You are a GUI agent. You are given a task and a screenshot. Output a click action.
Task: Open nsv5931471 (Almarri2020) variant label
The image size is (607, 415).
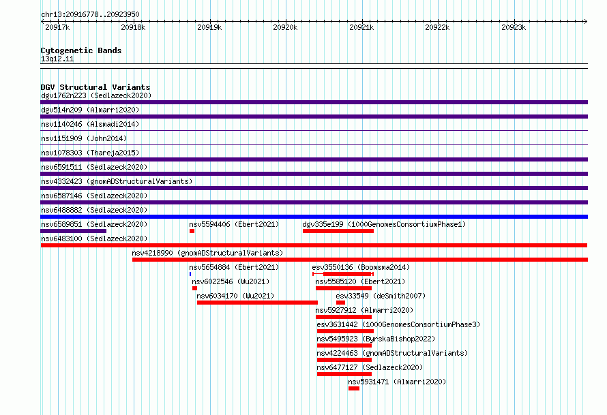click(x=397, y=382)
